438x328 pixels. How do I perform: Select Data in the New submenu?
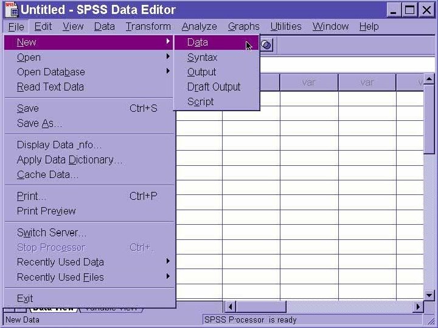[x=217, y=43]
